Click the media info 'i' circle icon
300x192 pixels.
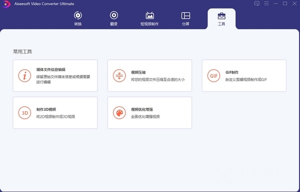(24, 76)
